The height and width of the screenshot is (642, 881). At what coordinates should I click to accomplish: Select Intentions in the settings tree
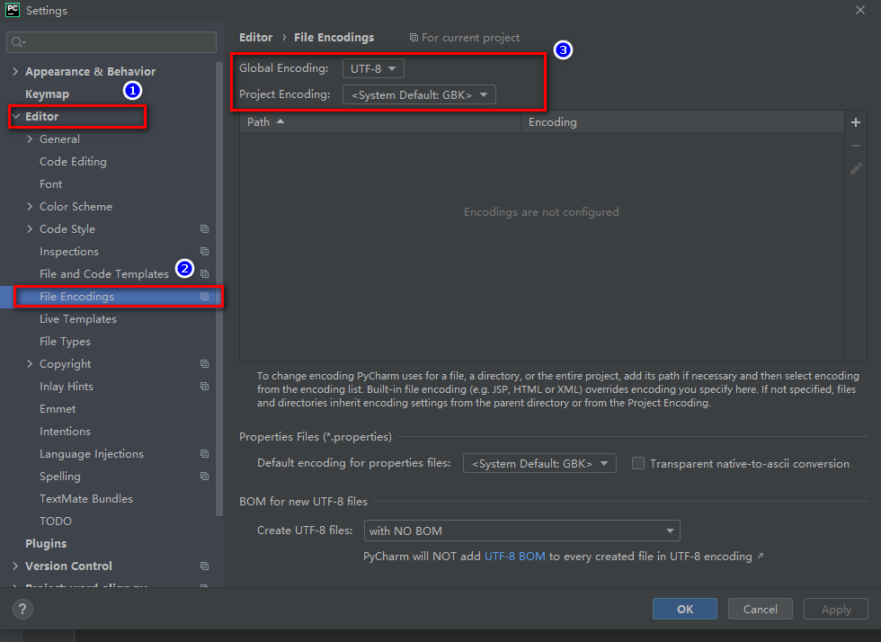tap(65, 432)
